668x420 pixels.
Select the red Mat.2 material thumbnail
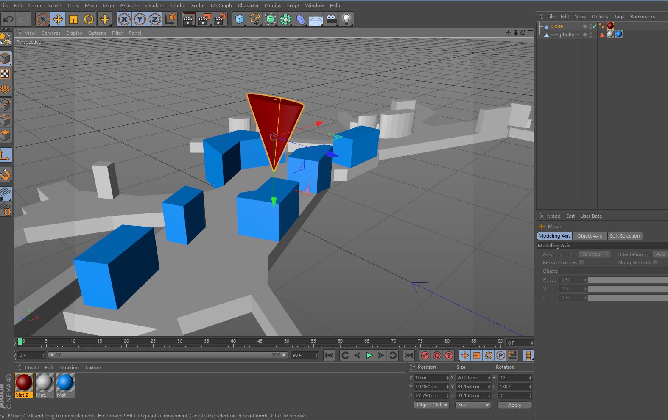(x=24, y=383)
